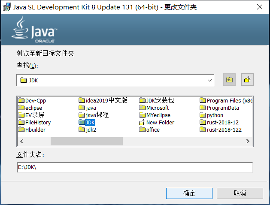Viewport: 270px width, 205px height.
Task: Click the folder icon next to office
Action: click(x=142, y=130)
